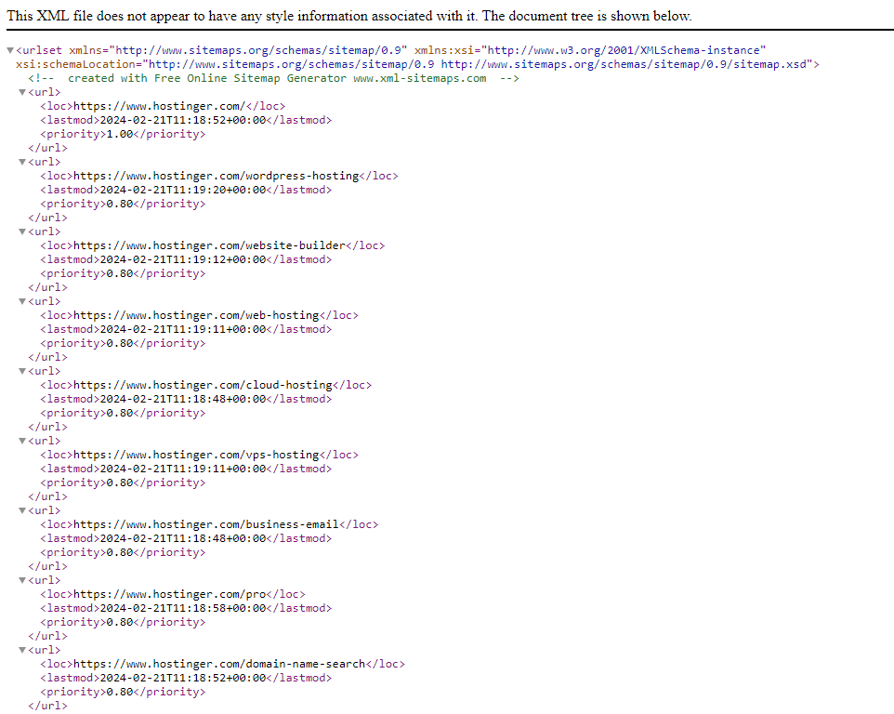Screen dimensions: 894x714
Task: Collapse the cloud-hosting url entry
Action: pos(21,371)
